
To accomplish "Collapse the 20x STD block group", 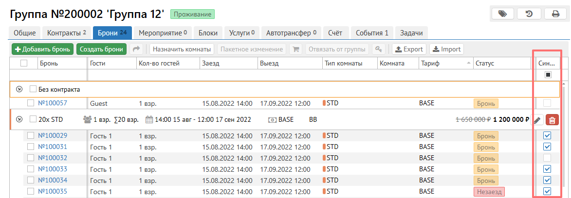I will point(19,119).
